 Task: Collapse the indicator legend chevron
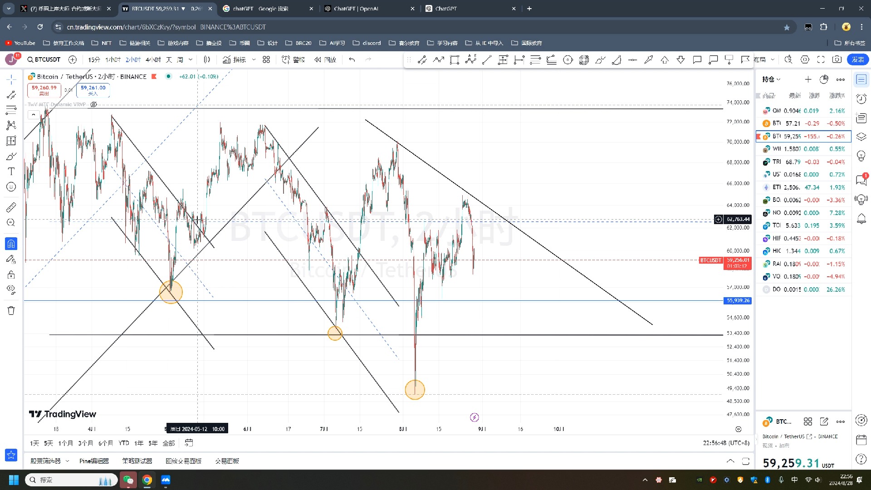[x=33, y=115]
